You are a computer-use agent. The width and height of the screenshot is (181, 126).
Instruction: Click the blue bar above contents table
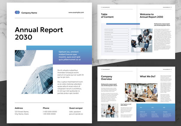(x=123, y=24)
